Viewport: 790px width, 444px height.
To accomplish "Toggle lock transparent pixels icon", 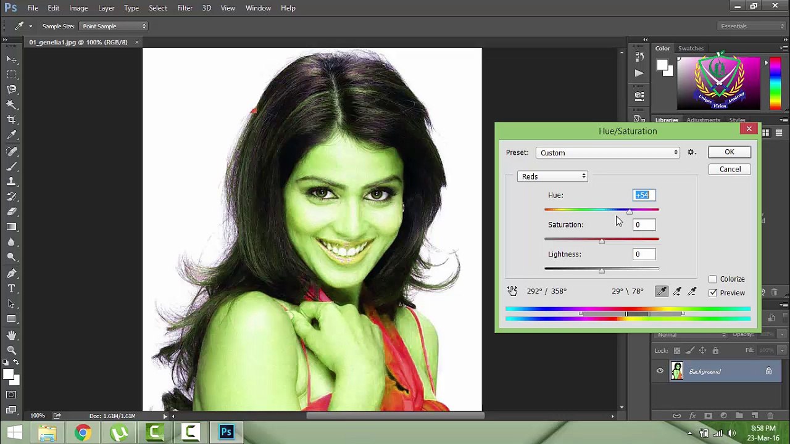I will tap(677, 351).
